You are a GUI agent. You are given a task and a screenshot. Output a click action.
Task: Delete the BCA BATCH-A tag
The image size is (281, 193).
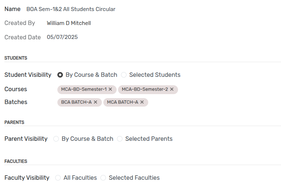(x=96, y=102)
